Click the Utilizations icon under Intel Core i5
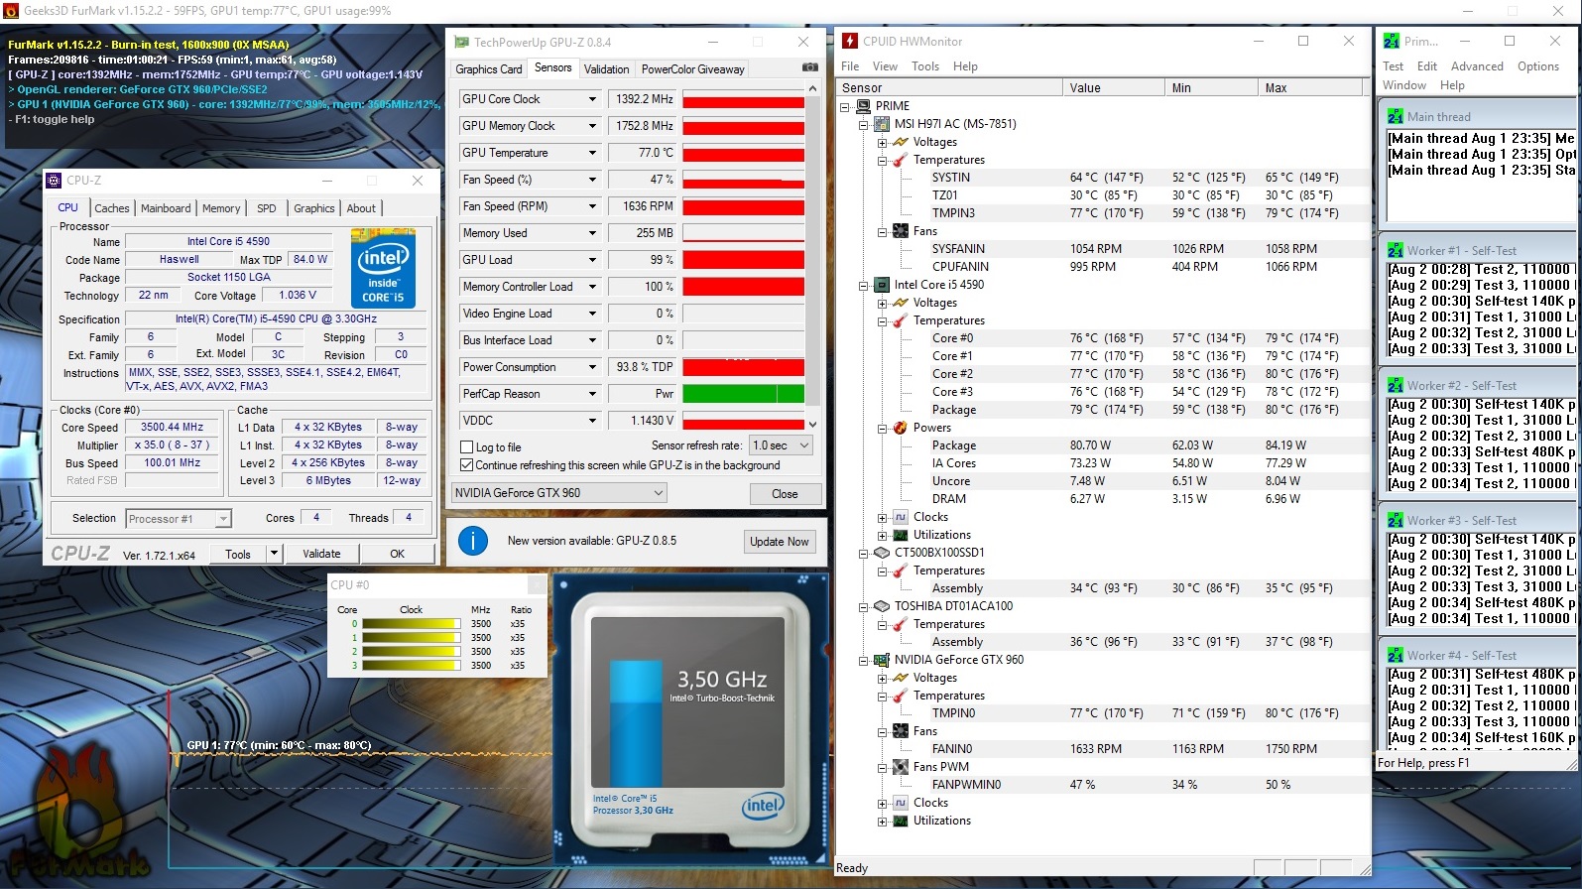Viewport: 1582px width, 889px height. (901, 535)
